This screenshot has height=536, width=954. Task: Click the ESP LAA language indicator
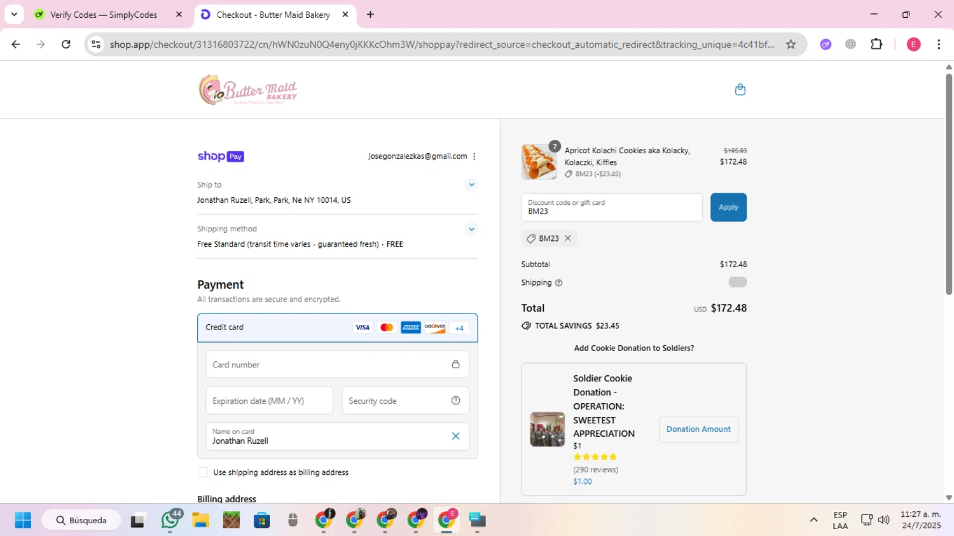[840, 520]
